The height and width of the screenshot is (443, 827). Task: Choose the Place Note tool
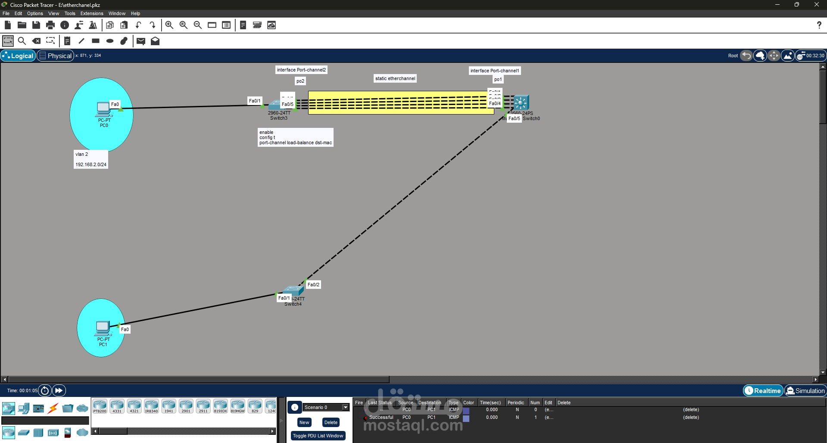tap(67, 41)
